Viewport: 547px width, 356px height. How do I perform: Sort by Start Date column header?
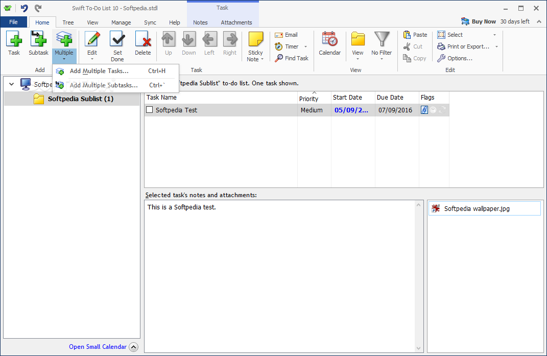[x=353, y=98]
